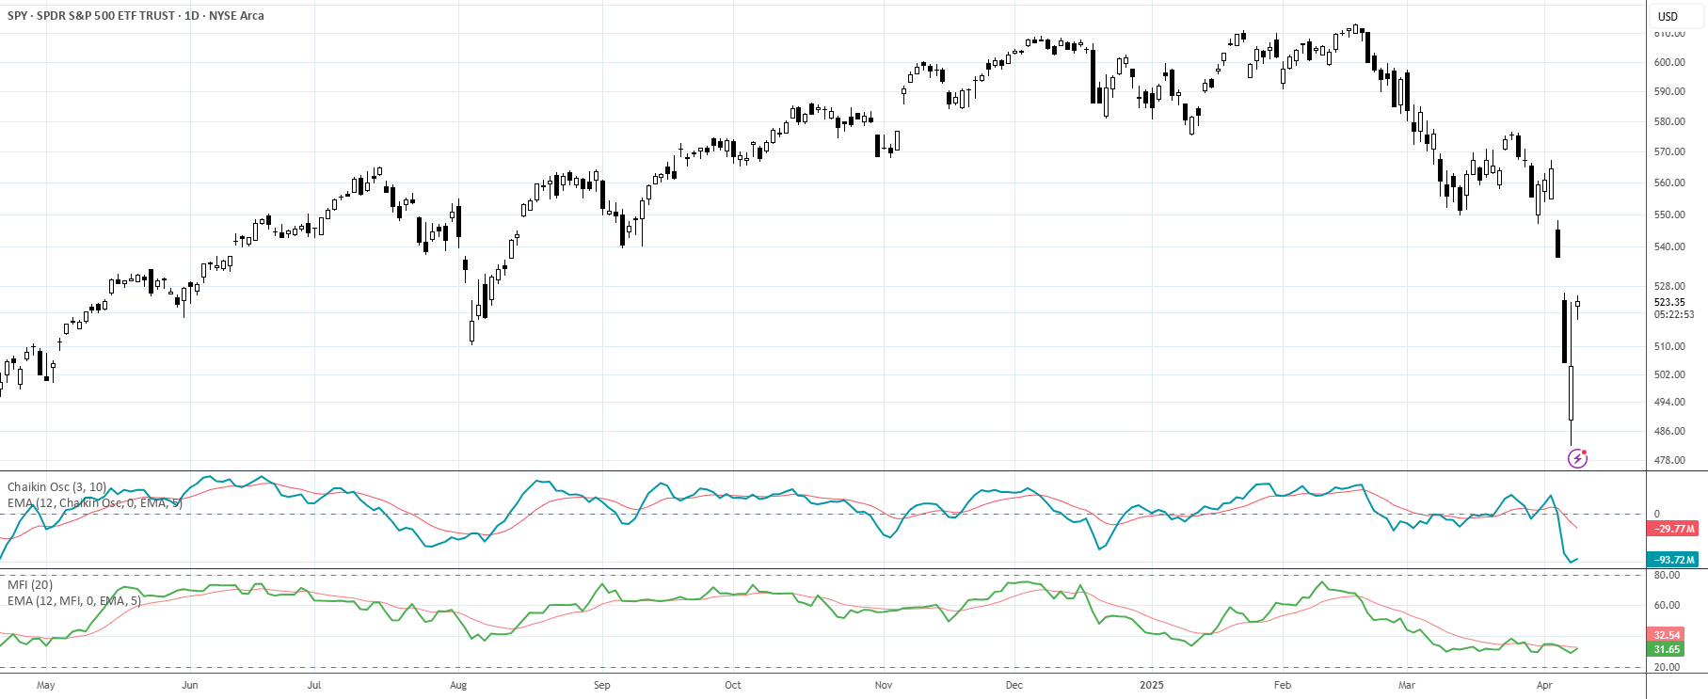This screenshot has width=1708, height=699.
Task: Select the MFI (20) indicator legend
Action: (30, 585)
